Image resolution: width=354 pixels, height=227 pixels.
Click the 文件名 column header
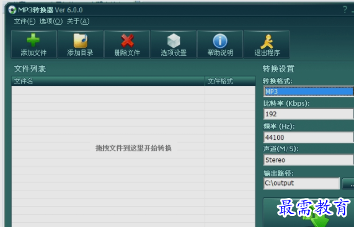point(108,81)
